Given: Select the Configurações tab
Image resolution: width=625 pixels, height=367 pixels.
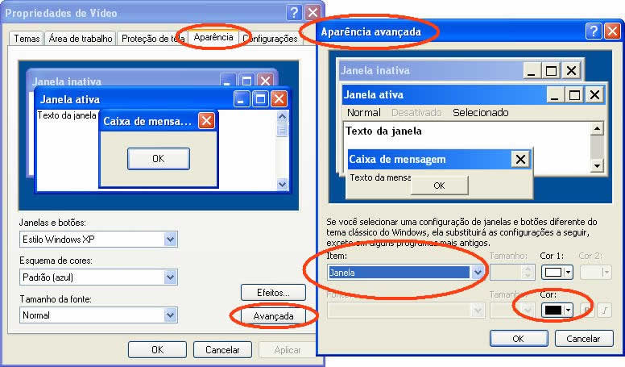Looking at the screenshot, I should [270, 39].
